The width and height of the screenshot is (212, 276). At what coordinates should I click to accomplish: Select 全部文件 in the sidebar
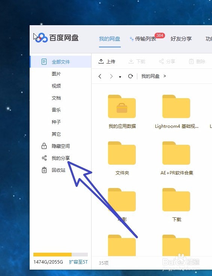pyautogui.click(x=60, y=62)
